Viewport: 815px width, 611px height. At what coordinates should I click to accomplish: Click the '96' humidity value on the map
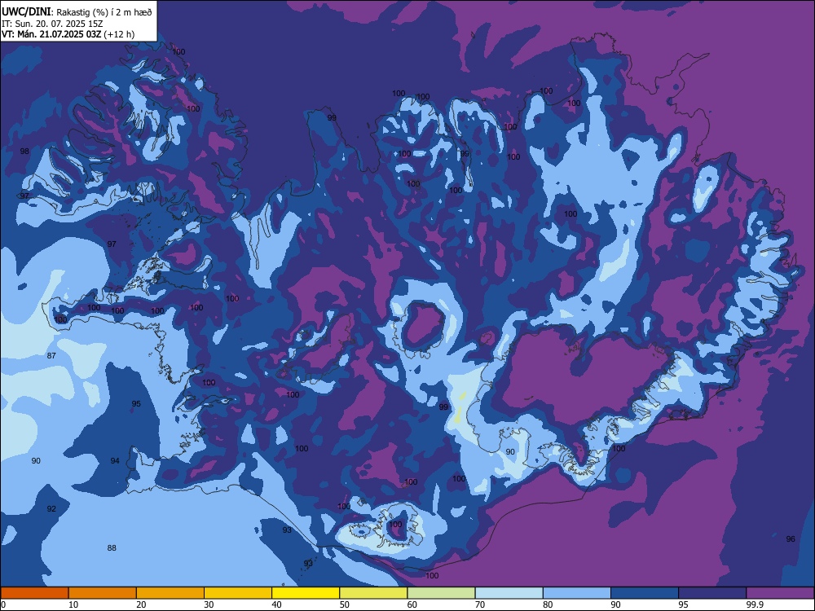[x=791, y=538]
